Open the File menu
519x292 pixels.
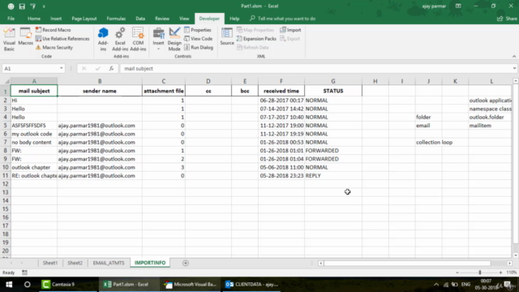click(11, 19)
